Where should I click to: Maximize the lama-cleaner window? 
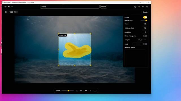[x=145, y=2]
